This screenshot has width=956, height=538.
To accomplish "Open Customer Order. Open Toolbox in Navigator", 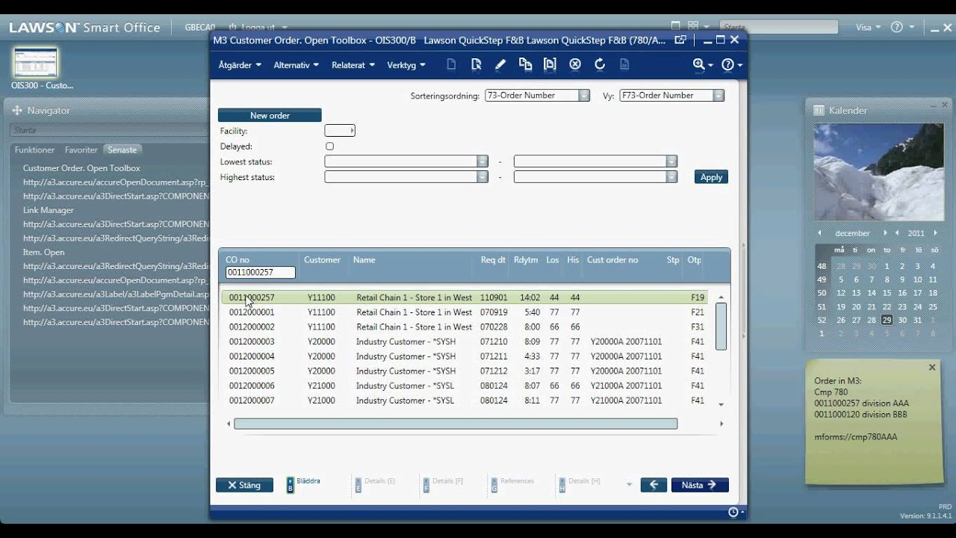I will click(81, 169).
